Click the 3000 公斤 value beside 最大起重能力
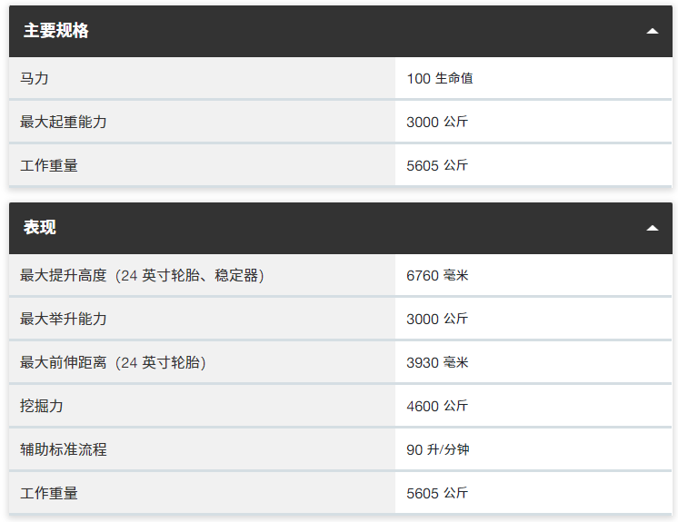 tap(437, 122)
